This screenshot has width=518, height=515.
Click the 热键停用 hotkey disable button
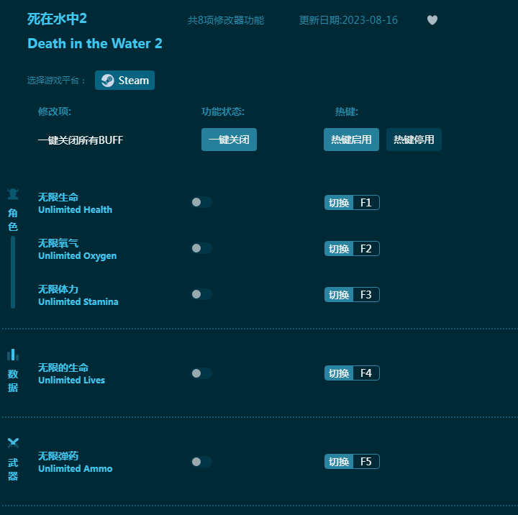(x=414, y=140)
